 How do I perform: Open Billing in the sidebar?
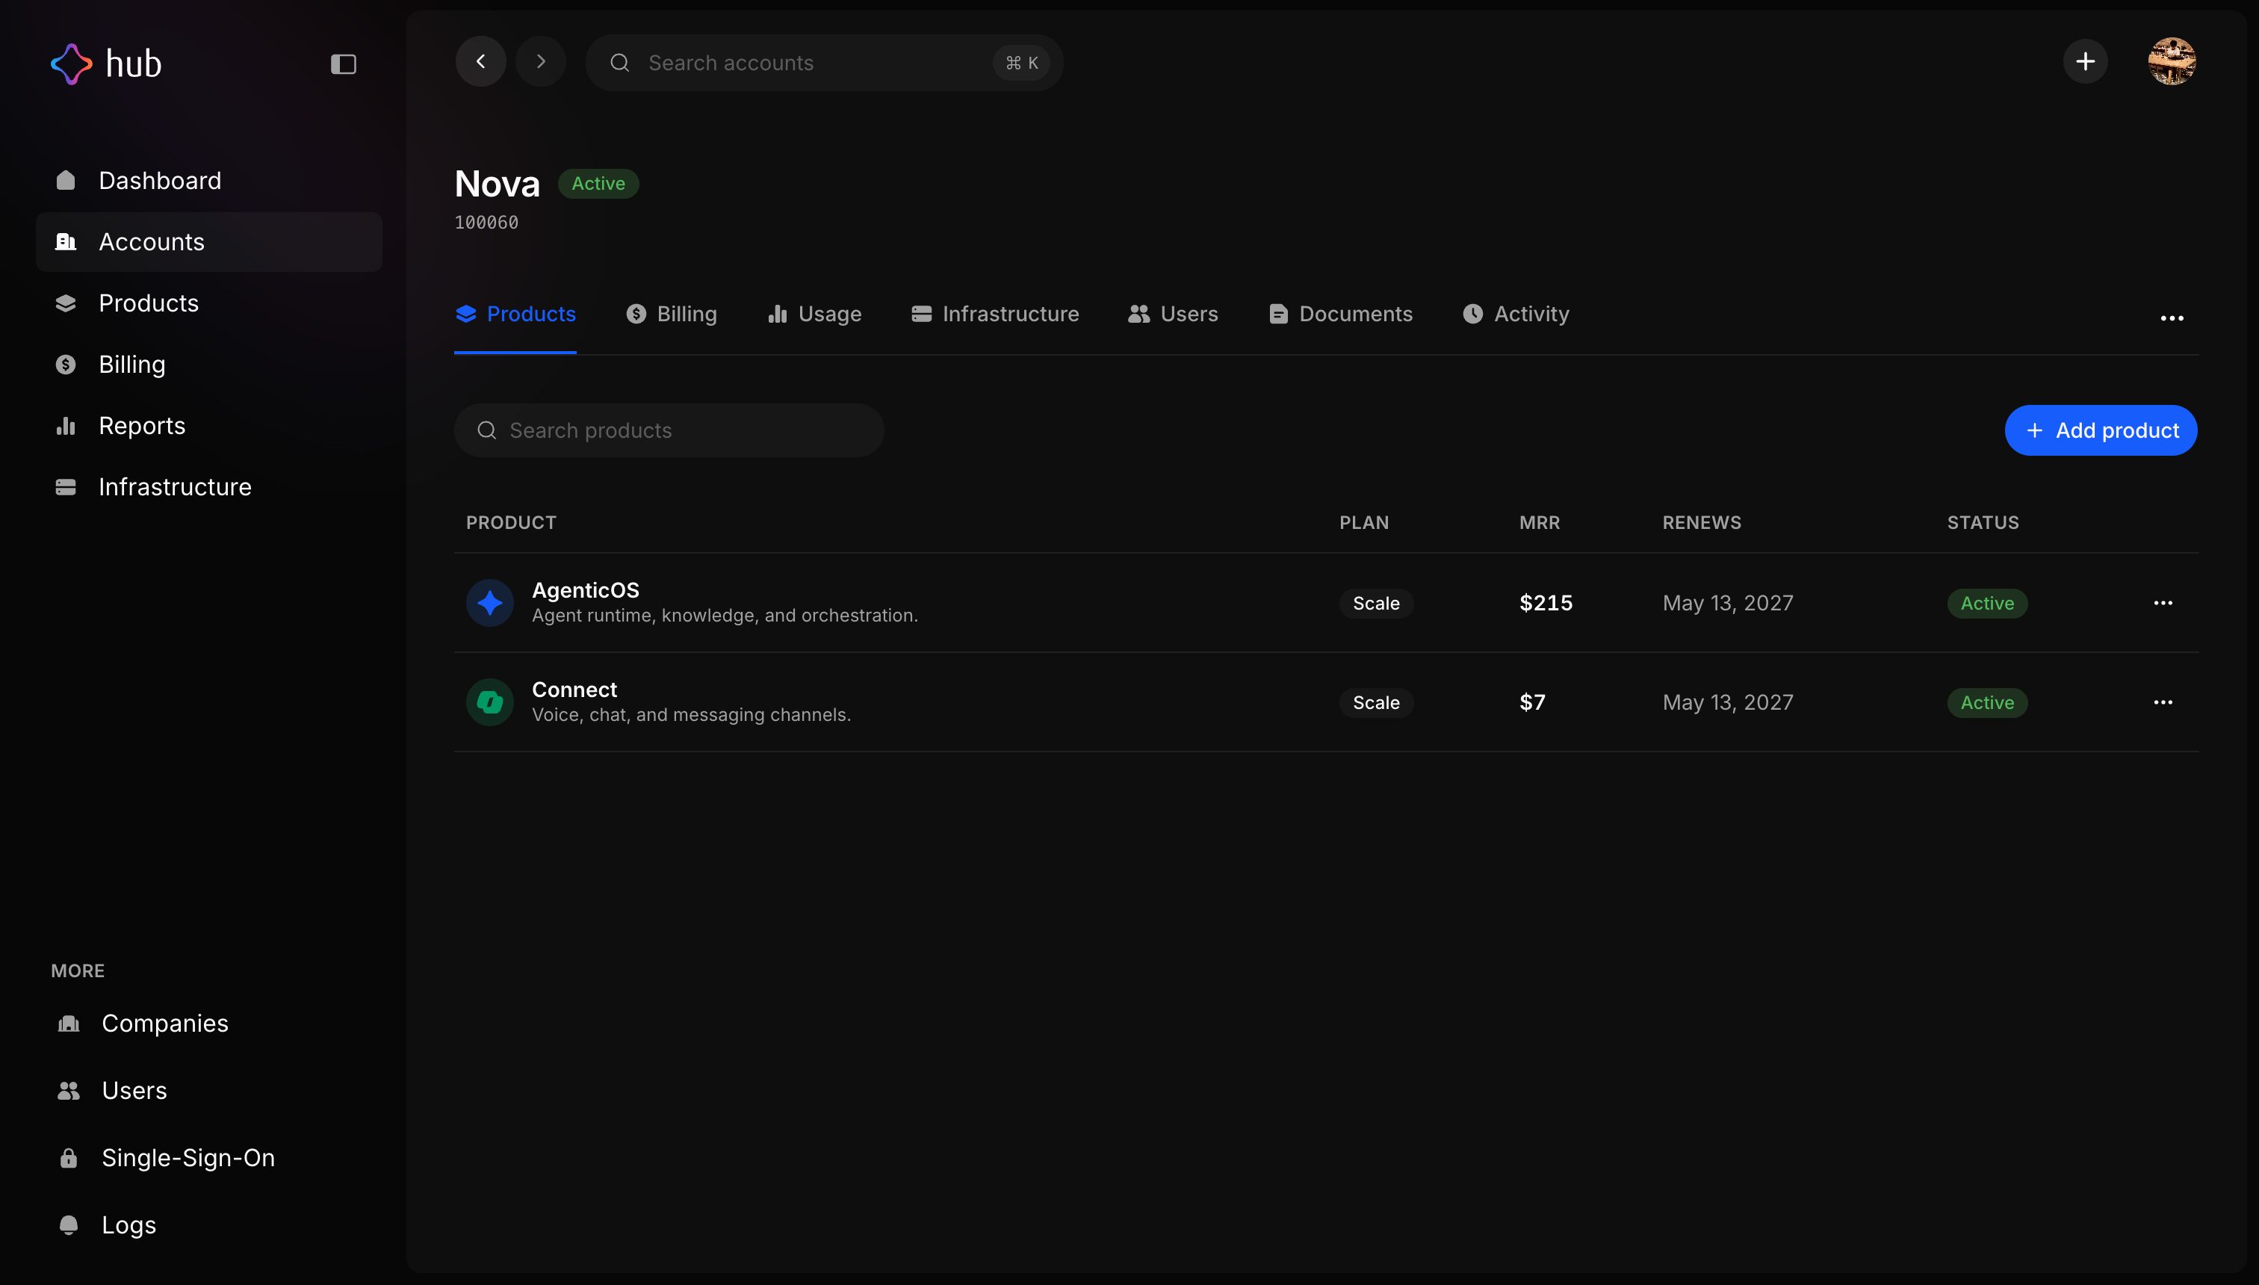pos(209,365)
